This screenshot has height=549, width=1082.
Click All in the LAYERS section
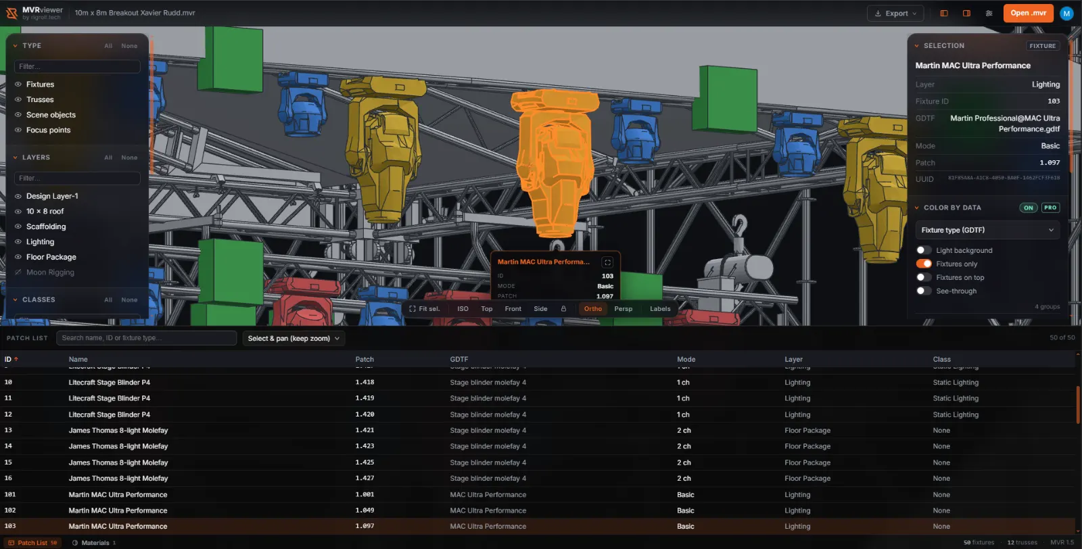108,158
